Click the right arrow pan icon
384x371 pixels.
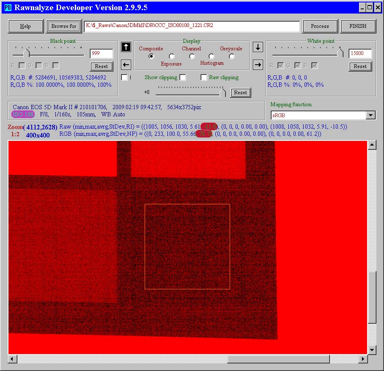tap(258, 65)
